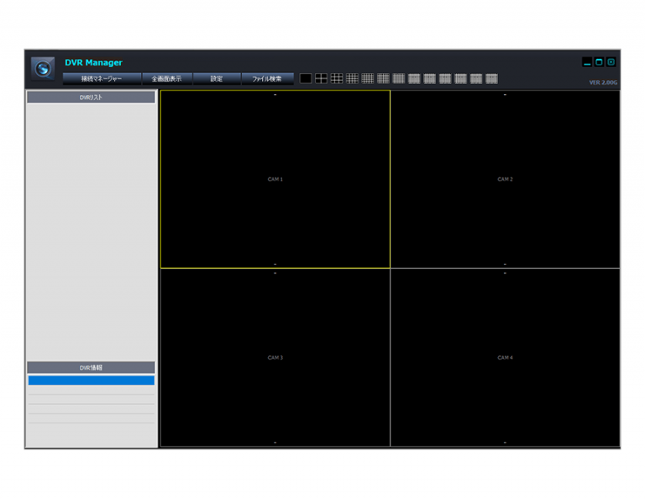The image size is (645, 499).
Task: Click the rightmost layout icon in toolbar
Action: (x=491, y=79)
